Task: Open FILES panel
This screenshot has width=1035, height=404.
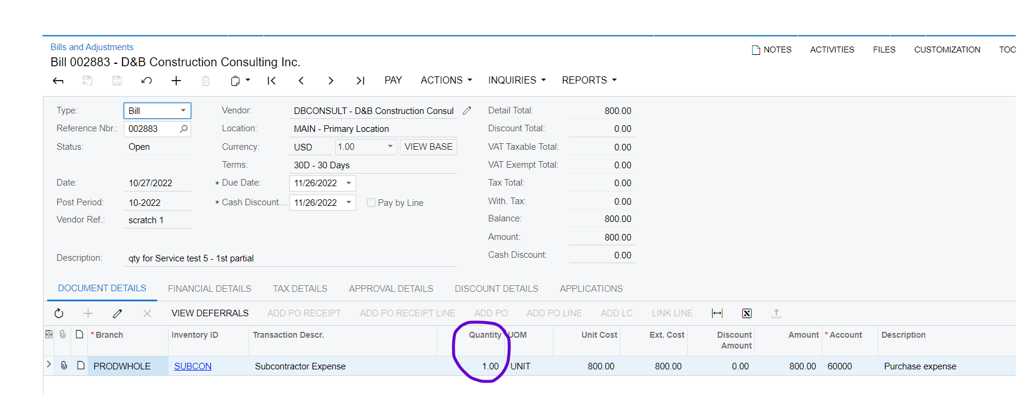Action: [x=884, y=50]
